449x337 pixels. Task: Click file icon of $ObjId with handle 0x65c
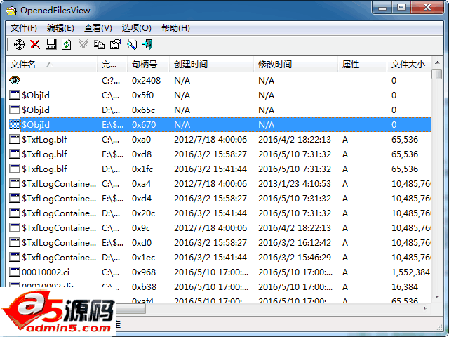pos(15,110)
